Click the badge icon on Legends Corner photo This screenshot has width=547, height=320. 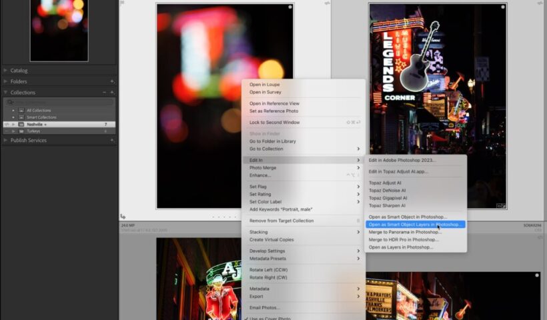(x=500, y=206)
